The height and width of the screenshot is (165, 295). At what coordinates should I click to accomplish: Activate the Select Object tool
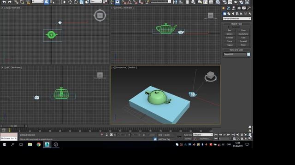[x=47, y=2]
